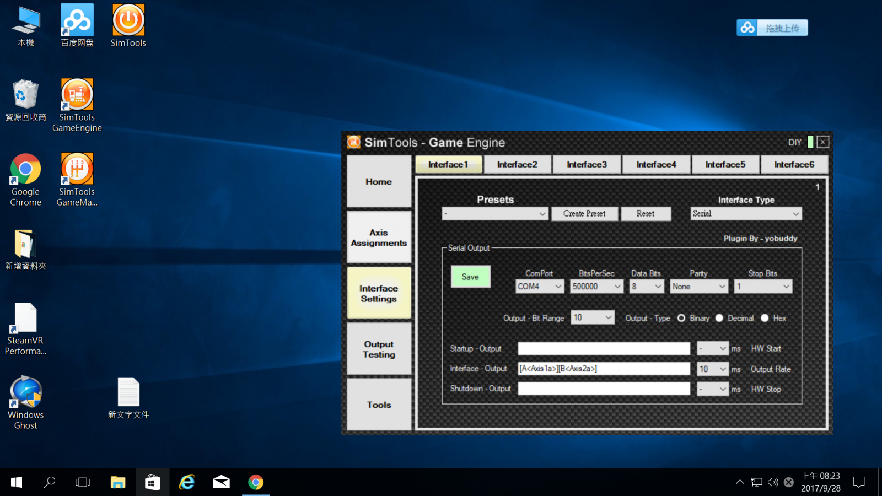Click the Reset button
The width and height of the screenshot is (882, 496).
[x=646, y=214]
